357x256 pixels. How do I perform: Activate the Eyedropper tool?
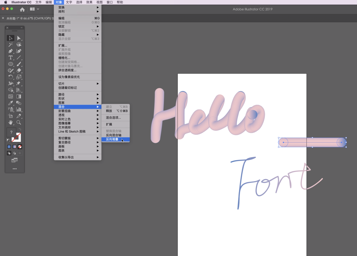[11, 103]
